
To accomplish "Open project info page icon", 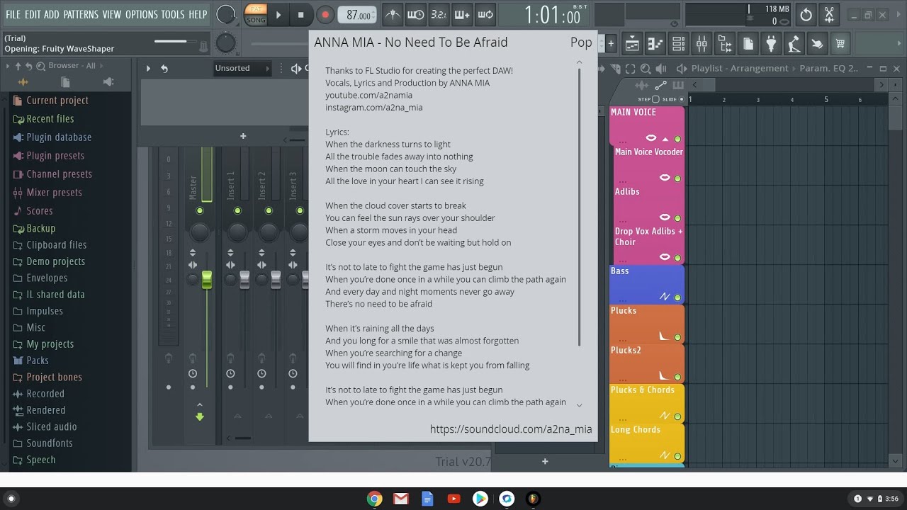I will [748, 44].
